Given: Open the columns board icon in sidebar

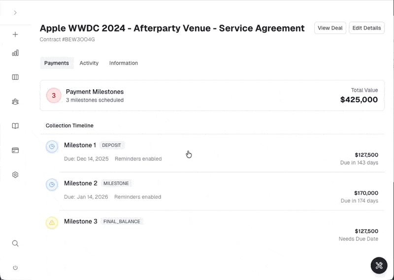Looking at the screenshot, I should 15,77.
